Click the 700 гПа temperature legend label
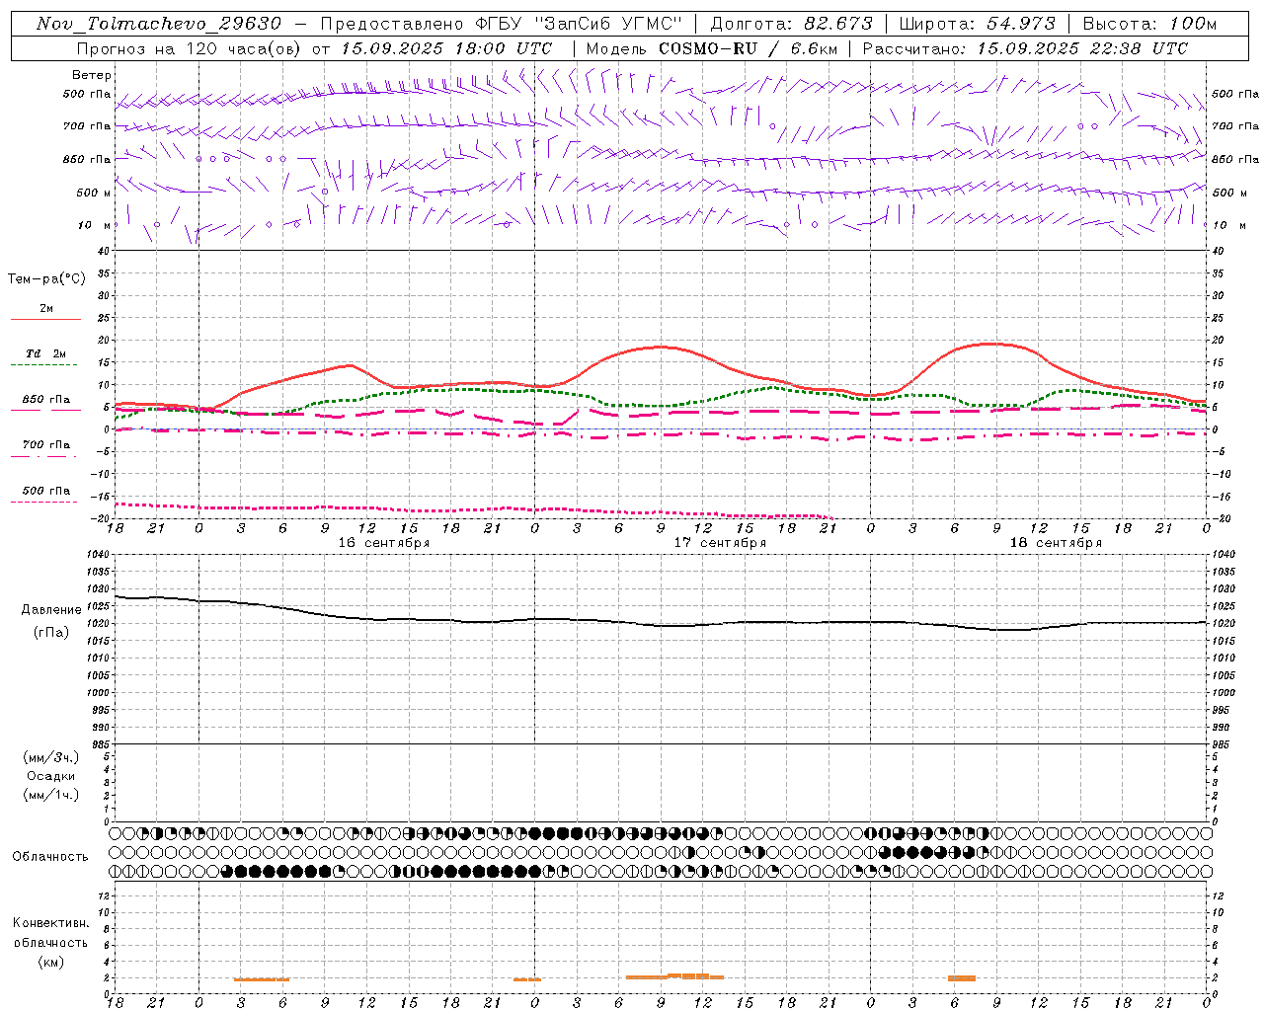The image size is (1264, 1011). point(46,445)
